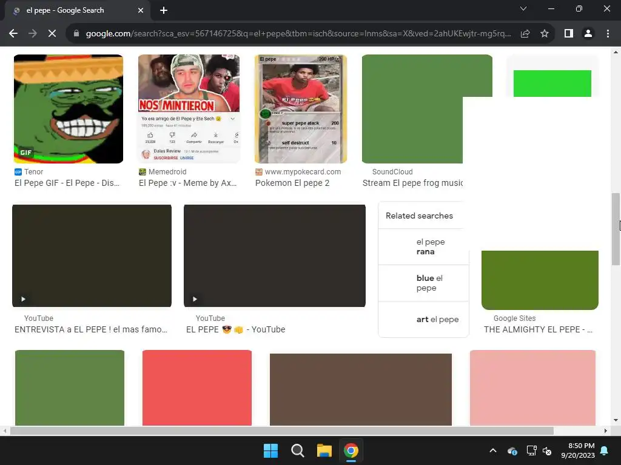Image resolution: width=621 pixels, height=465 pixels.
Task: Stop loading the page
Action: click(52, 34)
